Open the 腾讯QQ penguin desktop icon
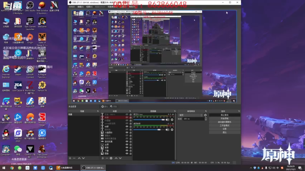This screenshot has height=171, width=305. pos(6,135)
